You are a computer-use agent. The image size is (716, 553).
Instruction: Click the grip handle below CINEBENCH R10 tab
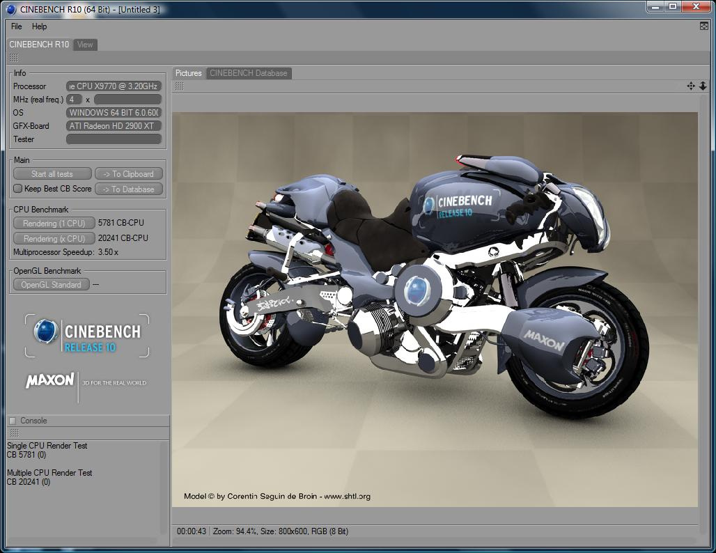click(x=13, y=58)
